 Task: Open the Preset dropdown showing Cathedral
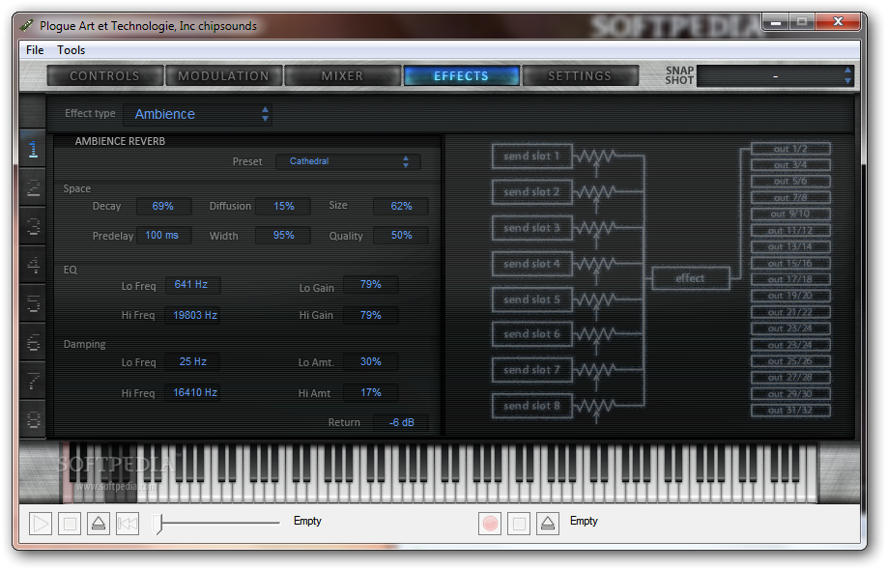pyautogui.click(x=348, y=161)
